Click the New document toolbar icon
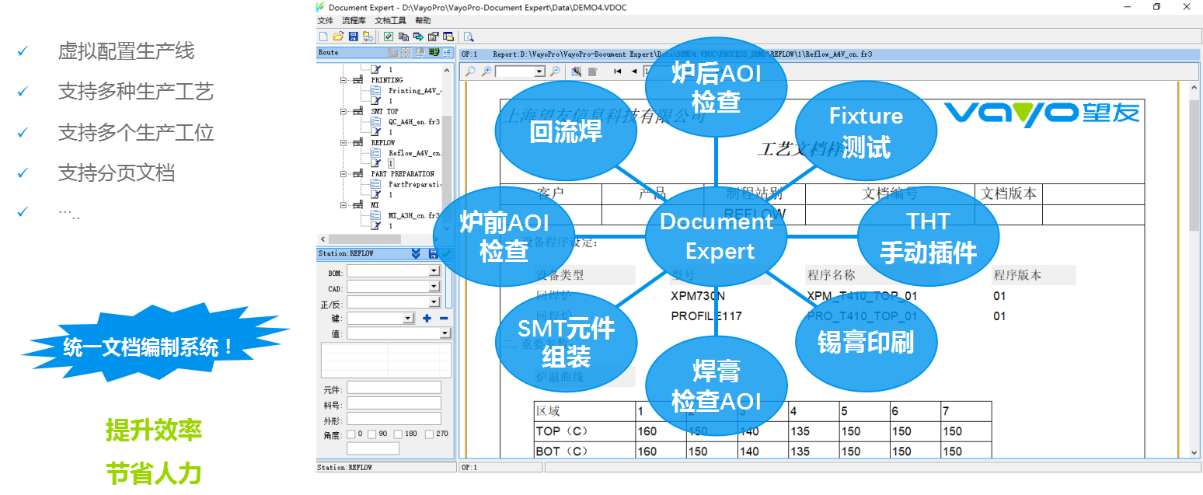 [x=323, y=37]
